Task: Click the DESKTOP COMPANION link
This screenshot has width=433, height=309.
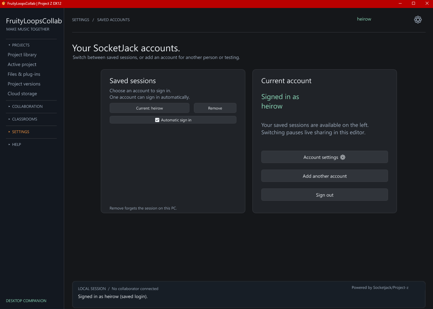Action: (x=26, y=301)
